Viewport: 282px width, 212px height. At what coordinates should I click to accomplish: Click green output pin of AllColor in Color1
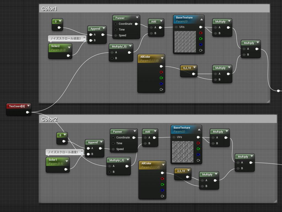[161, 78]
